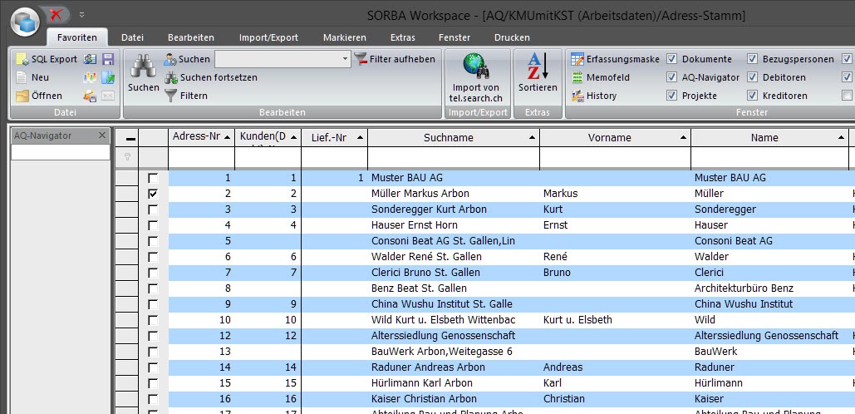The width and height of the screenshot is (855, 414).
Task: Select the cell 'Sonderegger Kurt Arbon'
Action: tap(454, 209)
